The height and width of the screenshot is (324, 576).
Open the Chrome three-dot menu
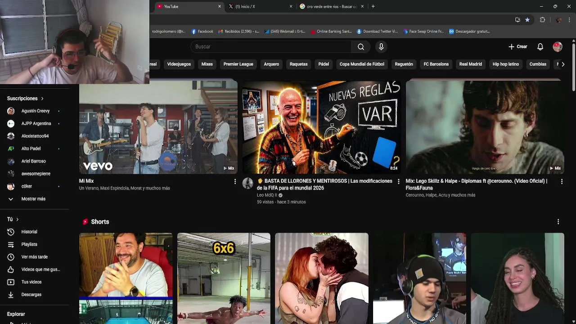click(x=570, y=20)
